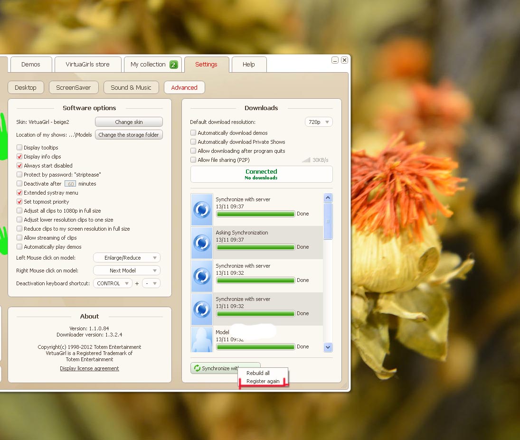Select Register again from the popup menu
Screen dimensions: 520x440
[x=263, y=381]
